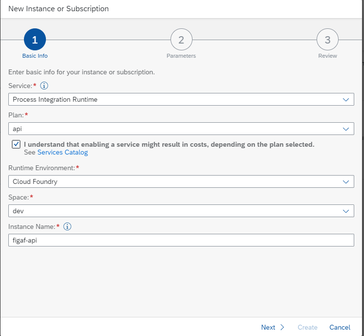The width and height of the screenshot is (364, 336).
Task: Toggle the cost acknowledgement checkbox
Action: [16, 144]
